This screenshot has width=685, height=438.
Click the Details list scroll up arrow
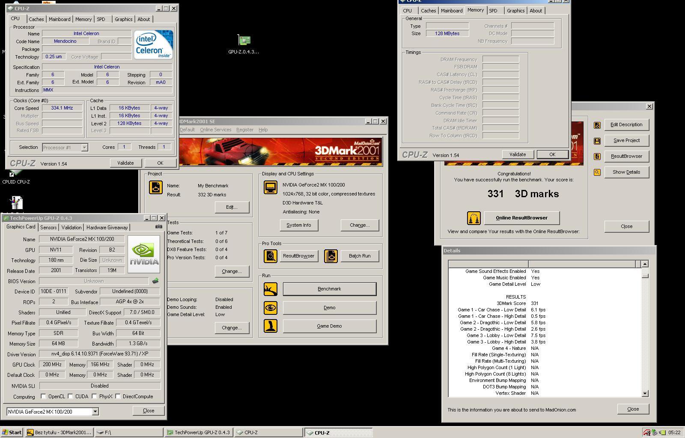[x=645, y=264]
